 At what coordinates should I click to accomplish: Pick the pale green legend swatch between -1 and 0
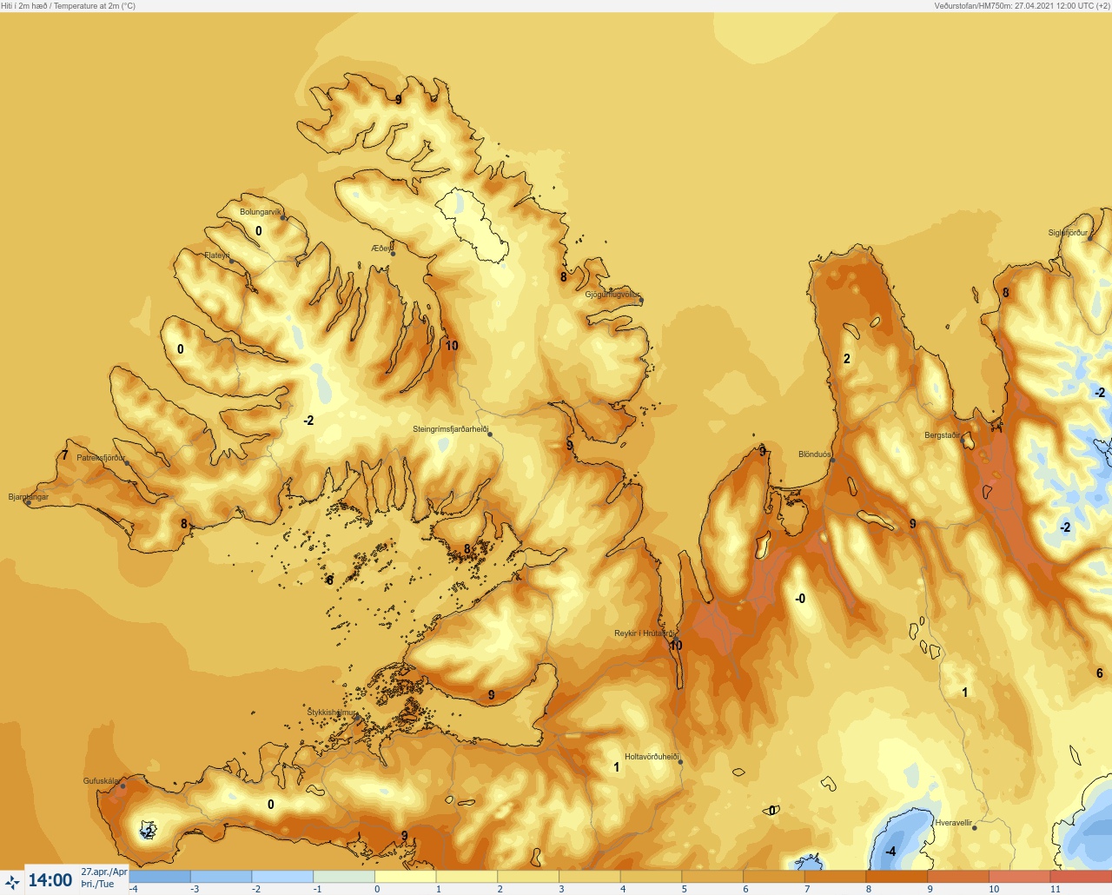(x=344, y=877)
